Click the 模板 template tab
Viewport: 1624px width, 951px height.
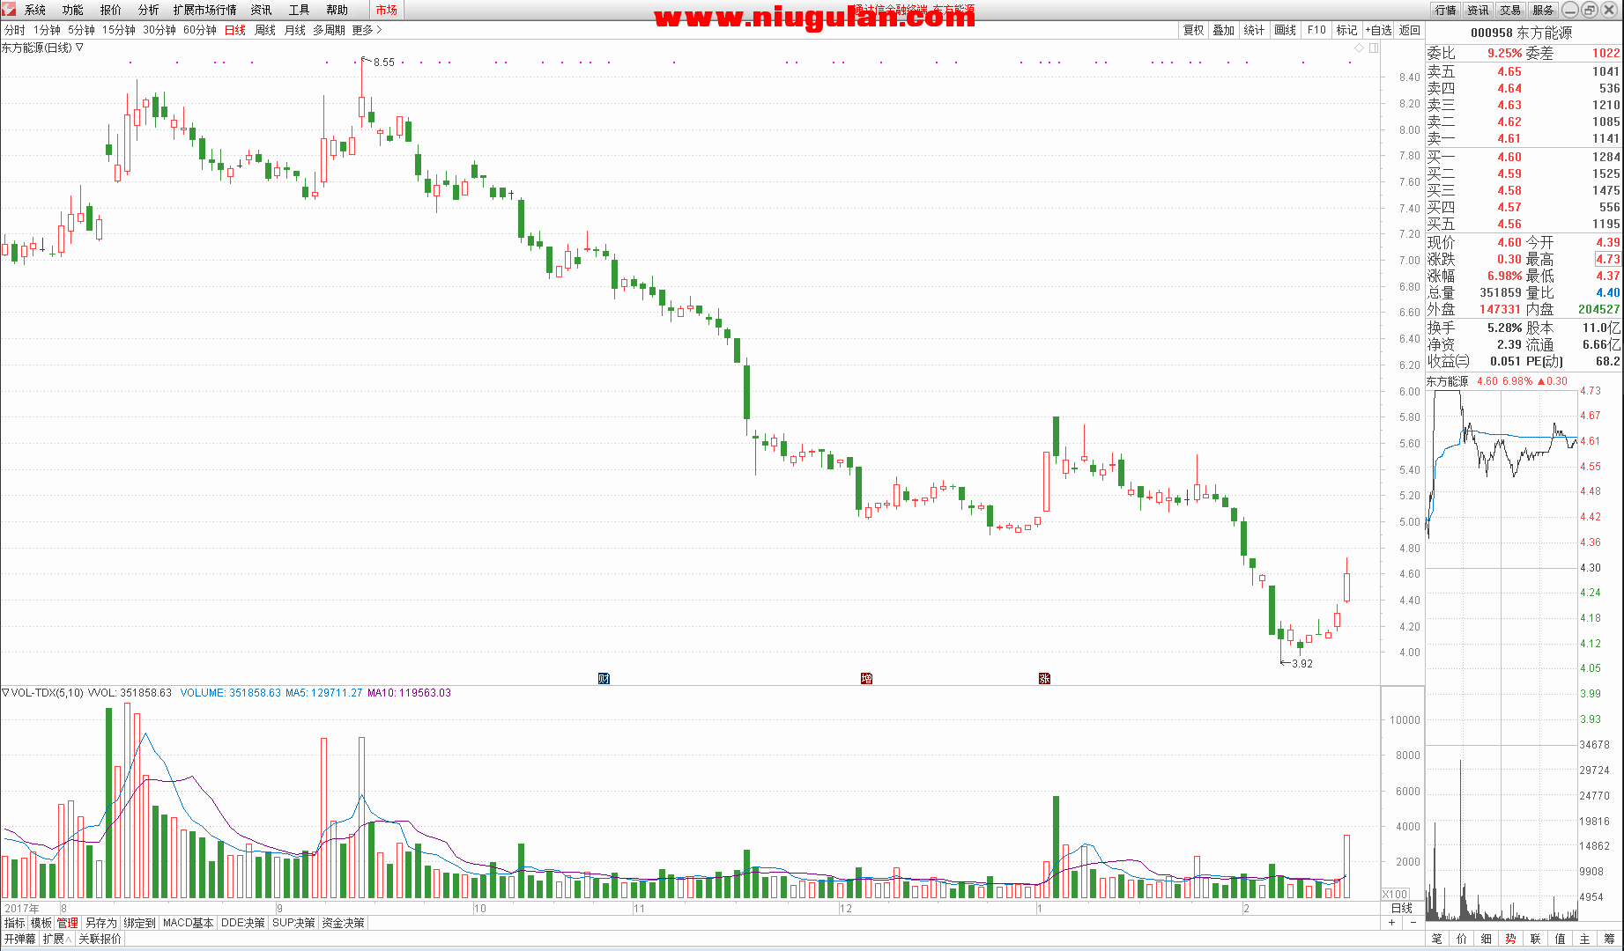click(41, 923)
